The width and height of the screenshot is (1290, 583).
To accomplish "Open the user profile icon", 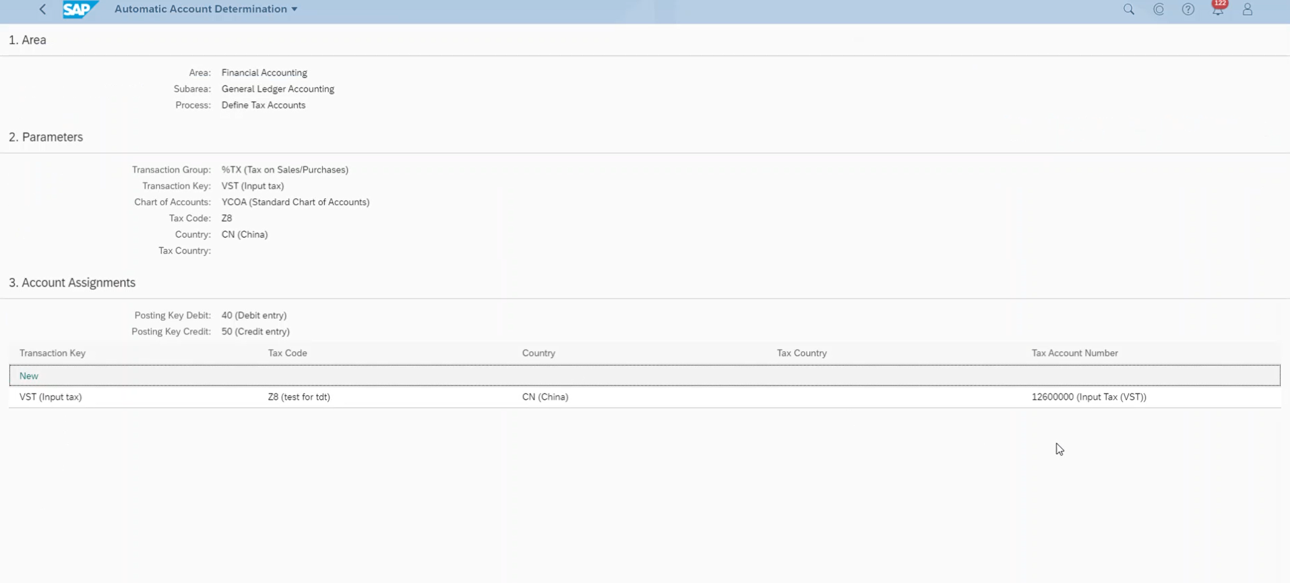I will click(1248, 9).
